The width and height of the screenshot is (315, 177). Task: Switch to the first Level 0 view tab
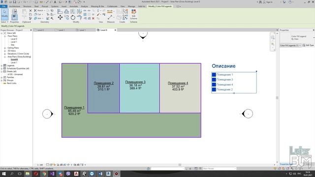(x=40, y=30)
